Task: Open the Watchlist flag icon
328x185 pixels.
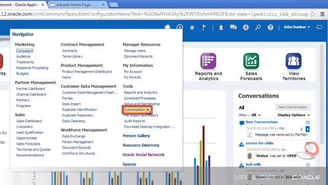Action: 204,27
